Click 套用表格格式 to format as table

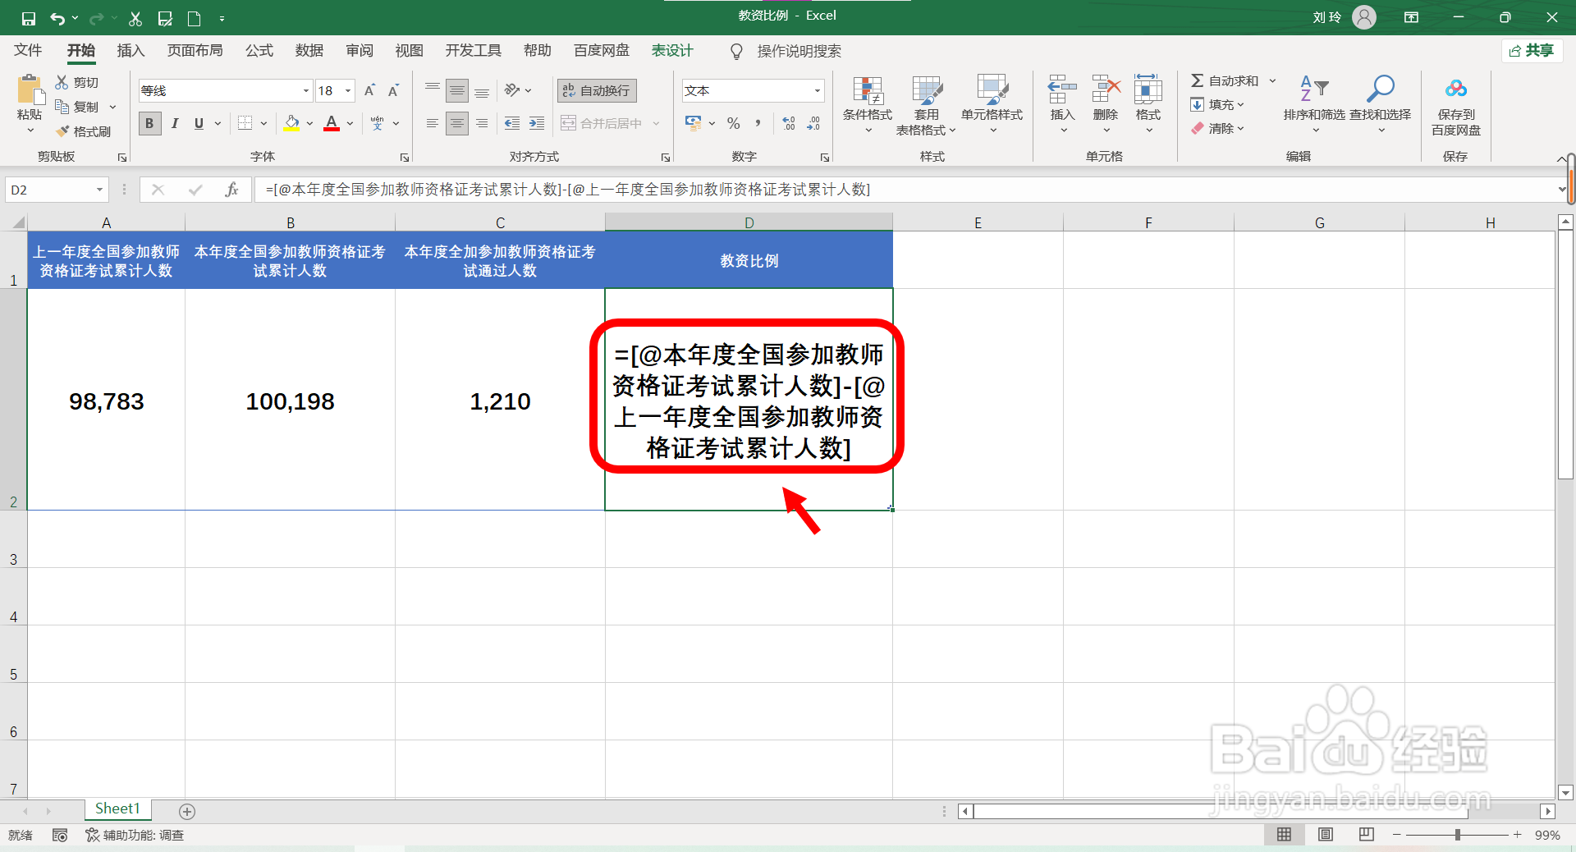[x=926, y=105]
